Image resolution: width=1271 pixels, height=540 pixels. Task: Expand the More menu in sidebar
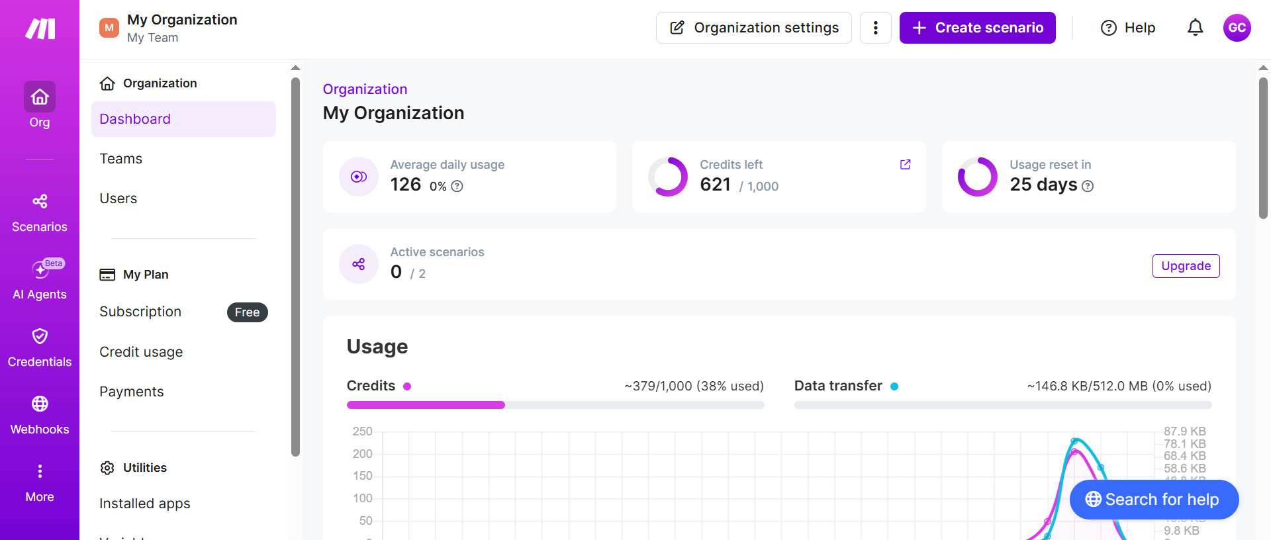(40, 483)
